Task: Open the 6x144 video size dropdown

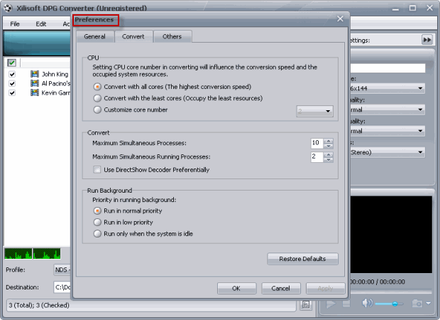Action: pos(387,88)
